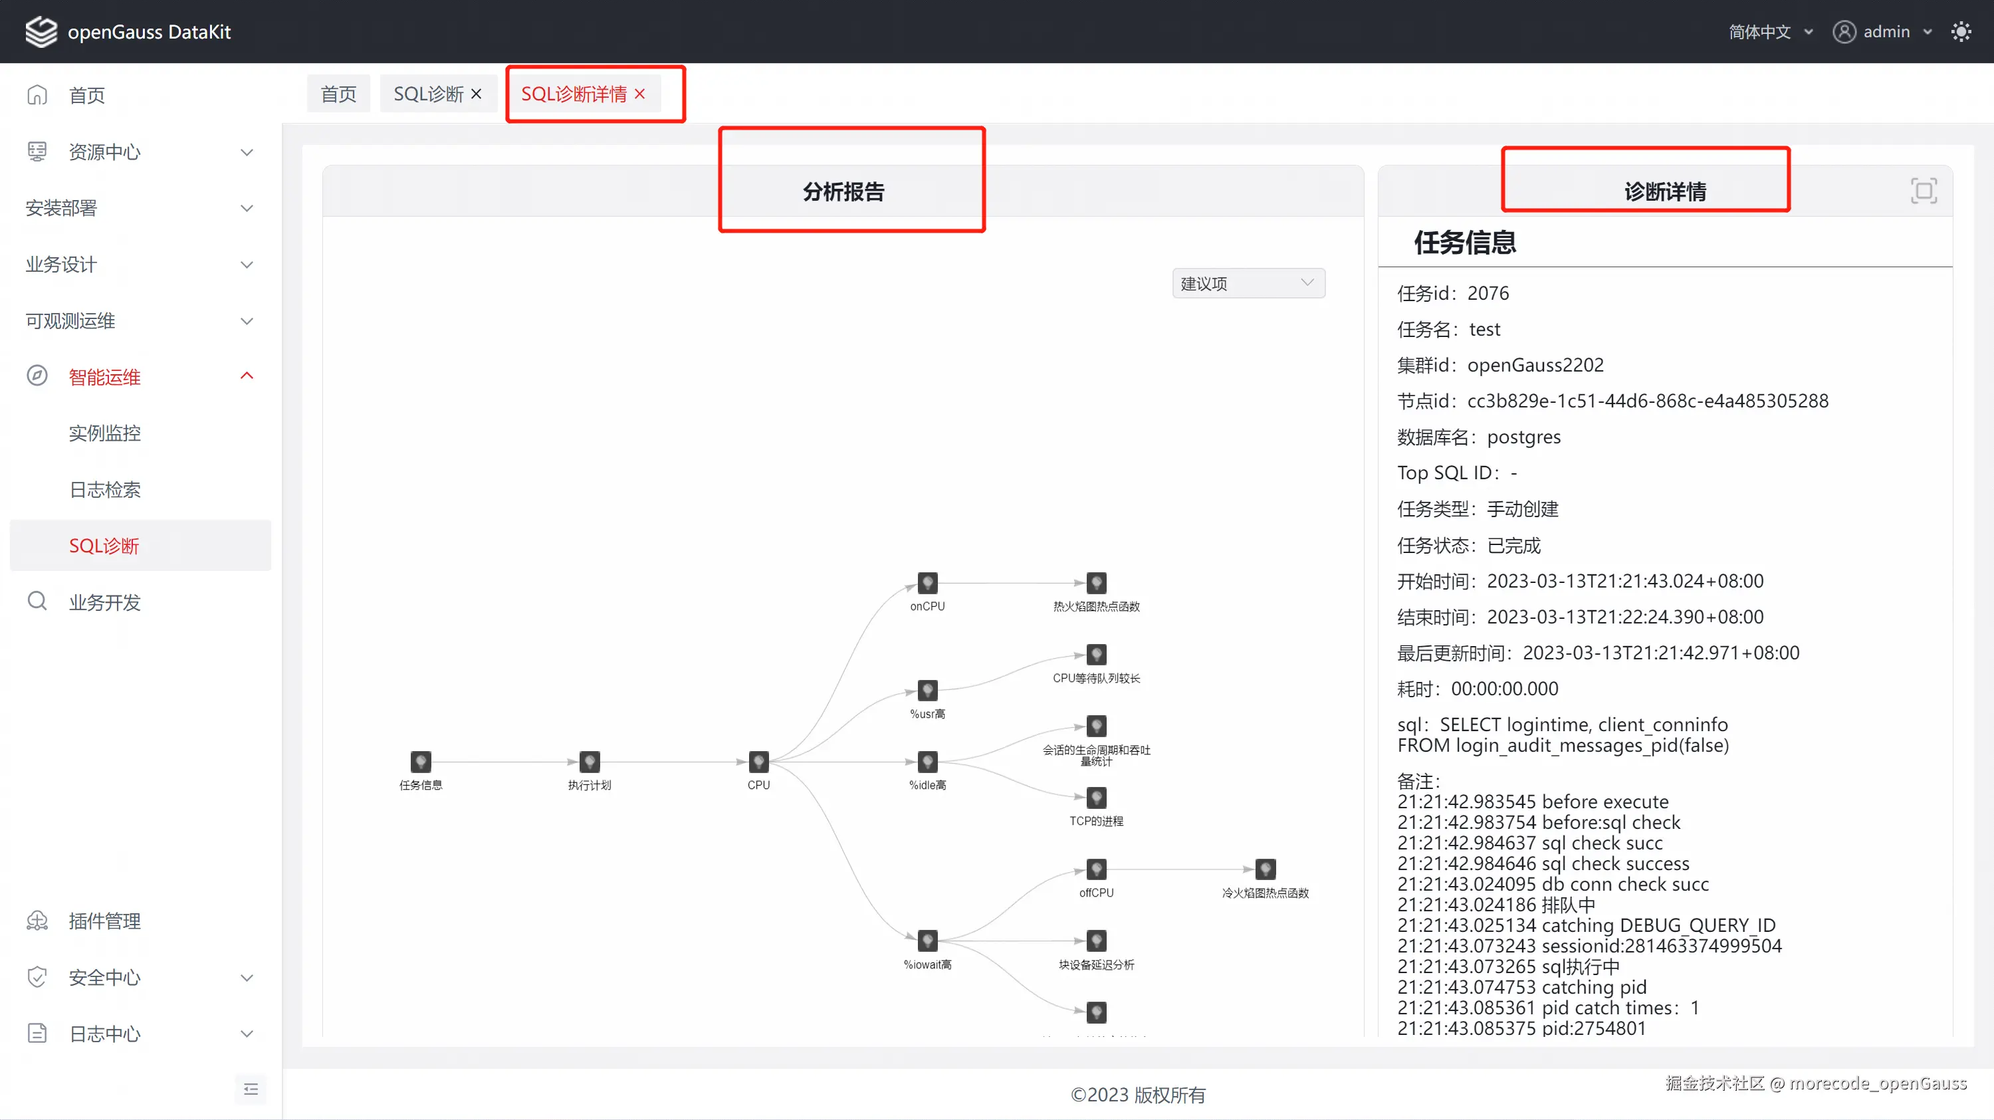Image resolution: width=1994 pixels, height=1120 pixels.
Task: Click the 热火焰图热点函数 node icon
Action: (x=1096, y=582)
